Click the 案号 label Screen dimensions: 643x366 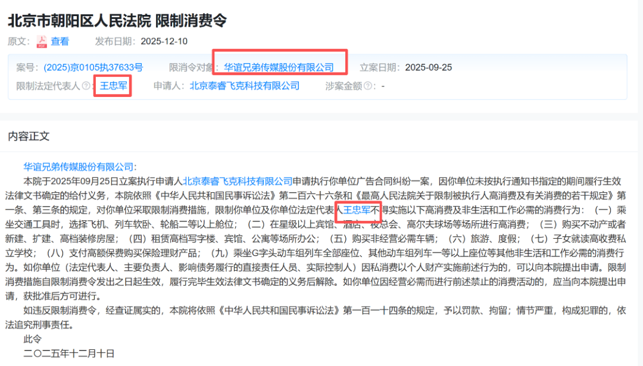pyautogui.click(x=28, y=68)
